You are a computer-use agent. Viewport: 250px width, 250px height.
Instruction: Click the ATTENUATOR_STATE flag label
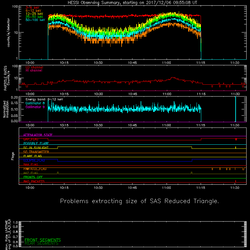[38, 135]
